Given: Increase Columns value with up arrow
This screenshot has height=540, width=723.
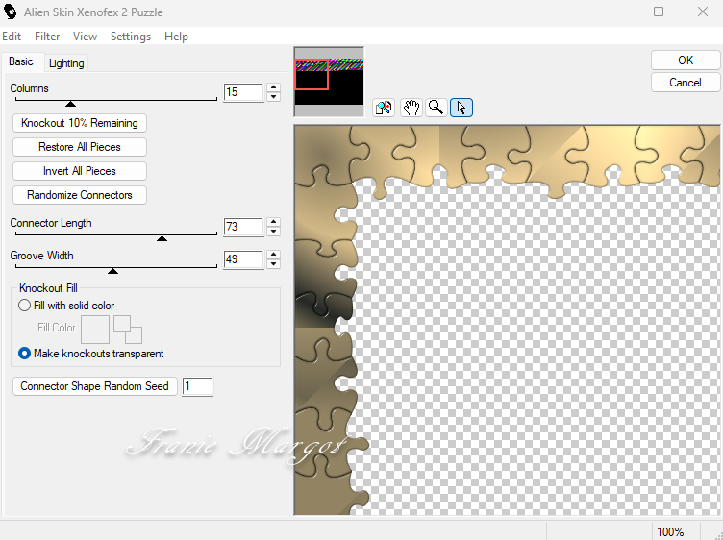Looking at the screenshot, I should pyautogui.click(x=274, y=87).
